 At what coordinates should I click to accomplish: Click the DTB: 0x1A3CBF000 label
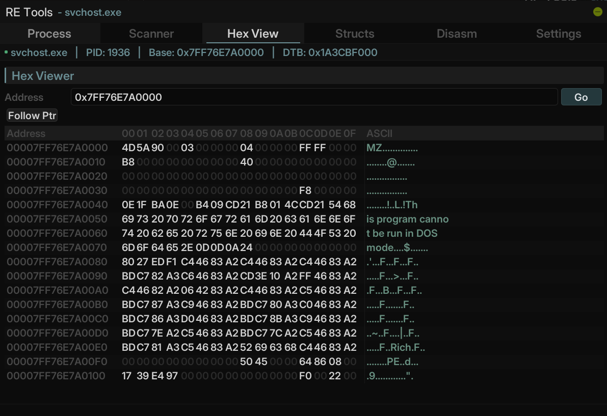pos(330,52)
